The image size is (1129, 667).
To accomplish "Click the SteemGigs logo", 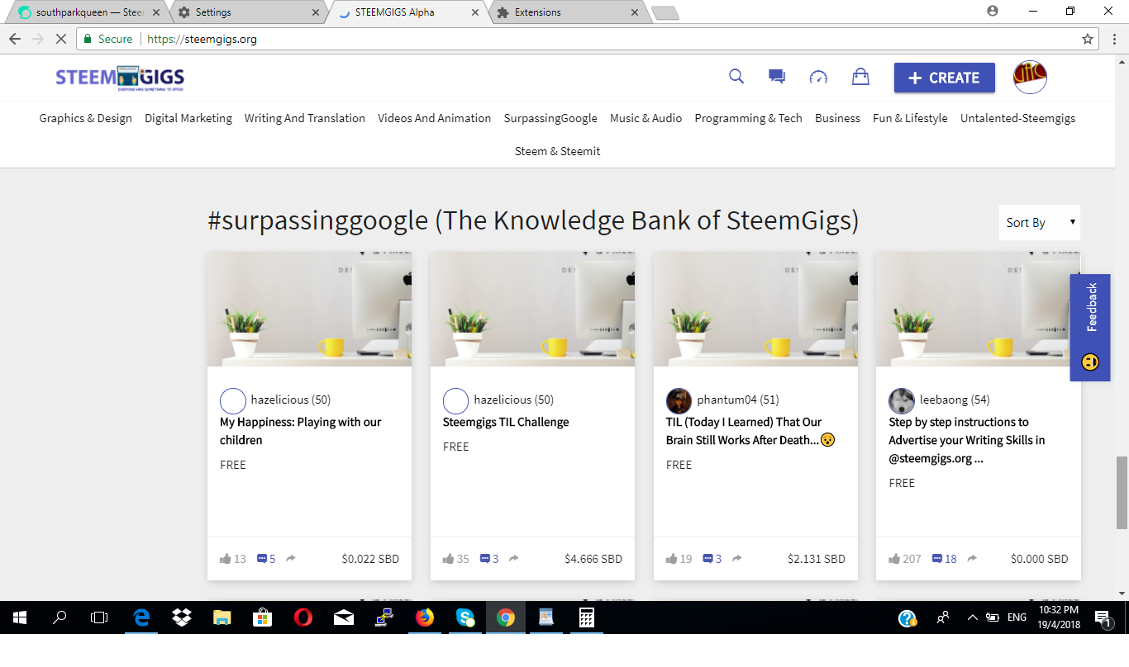I will [120, 78].
